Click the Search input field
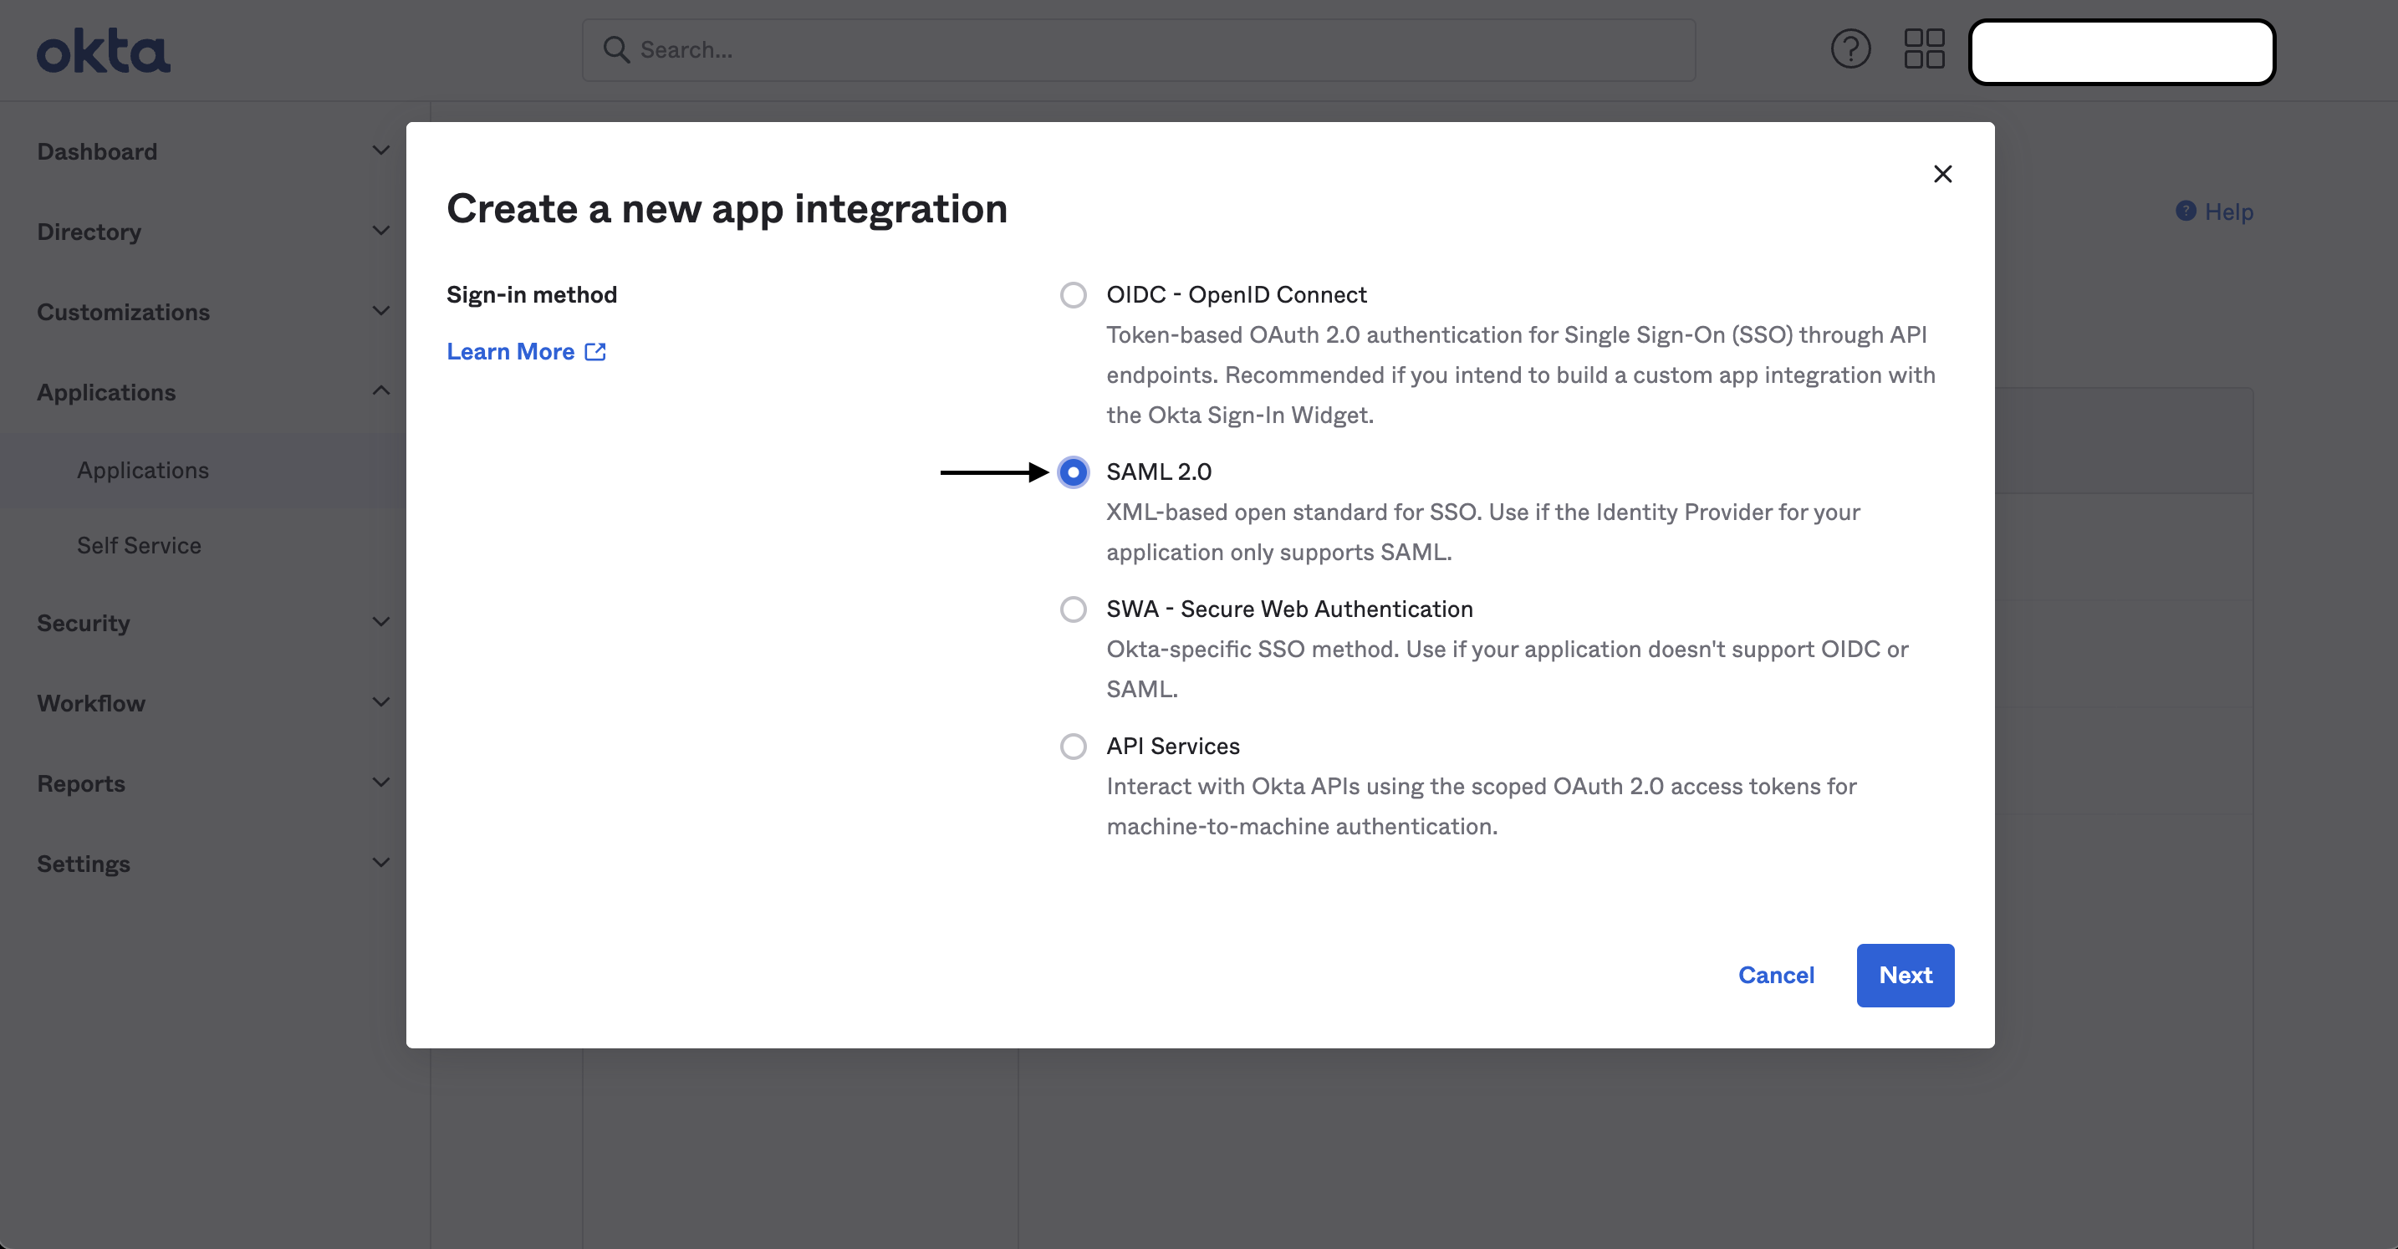This screenshot has width=2398, height=1249. pyautogui.click(x=1139, y=49)
